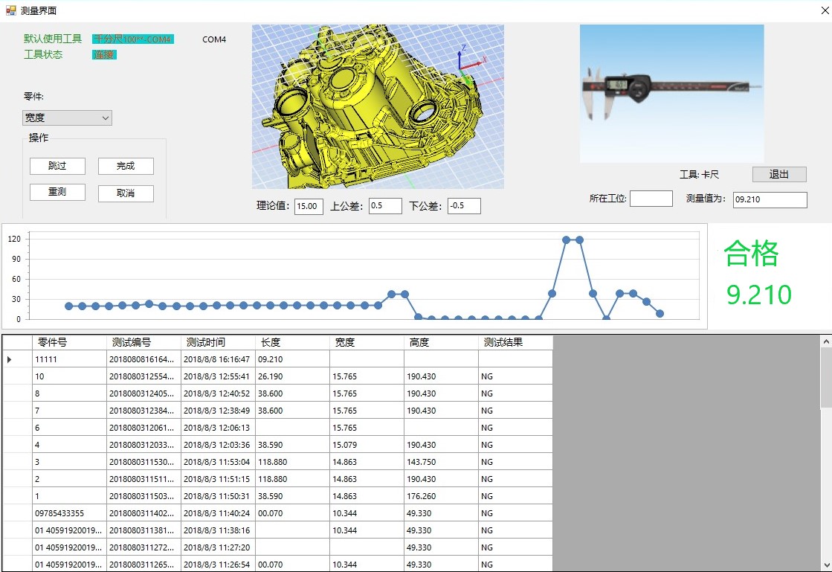Screen dimensions: 832x572
Task: Click the green 合格 result text
Action: (x=752, y=253)
